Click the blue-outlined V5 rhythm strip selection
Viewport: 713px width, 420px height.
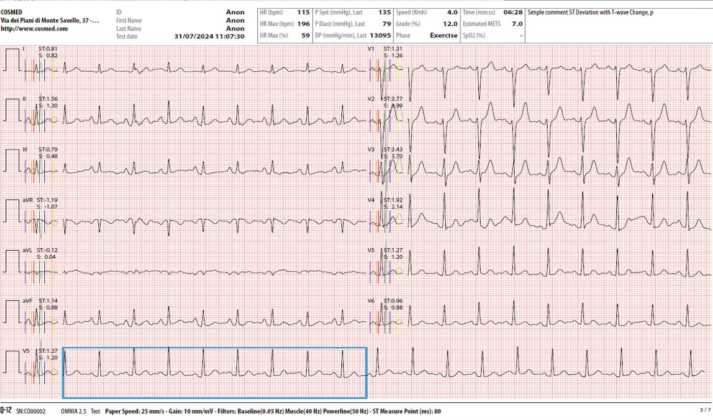click(x=215, y=373)
